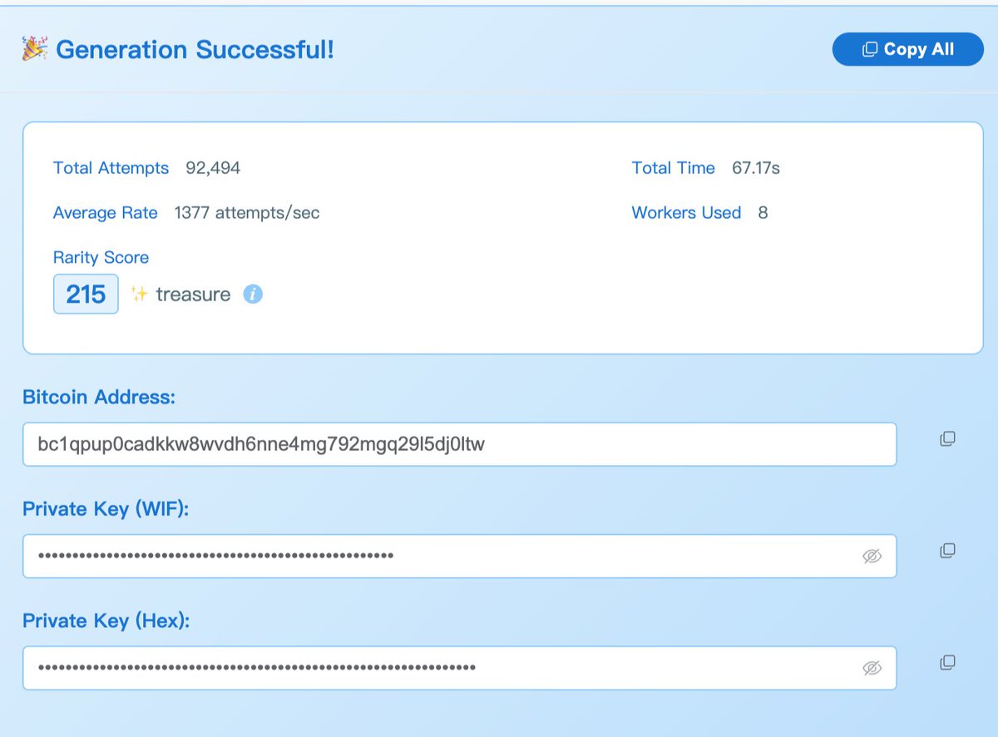
Task: Click the 'Total Attempts' label
Action: (x=111, y=168)
